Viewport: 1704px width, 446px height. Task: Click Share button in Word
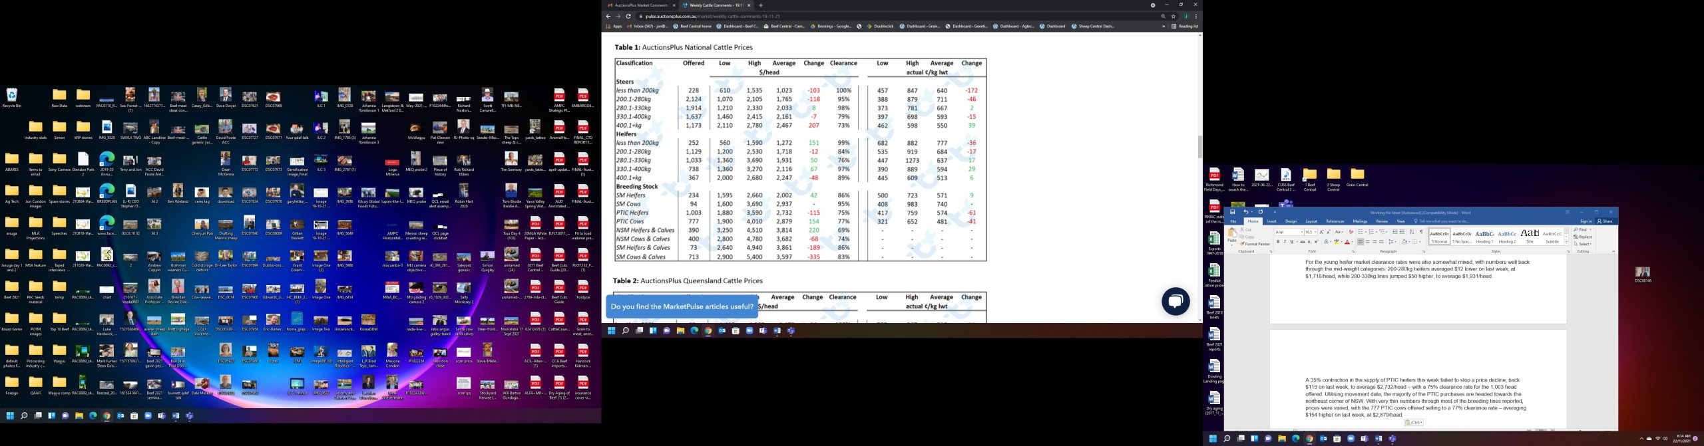(x=1605, y=221)
